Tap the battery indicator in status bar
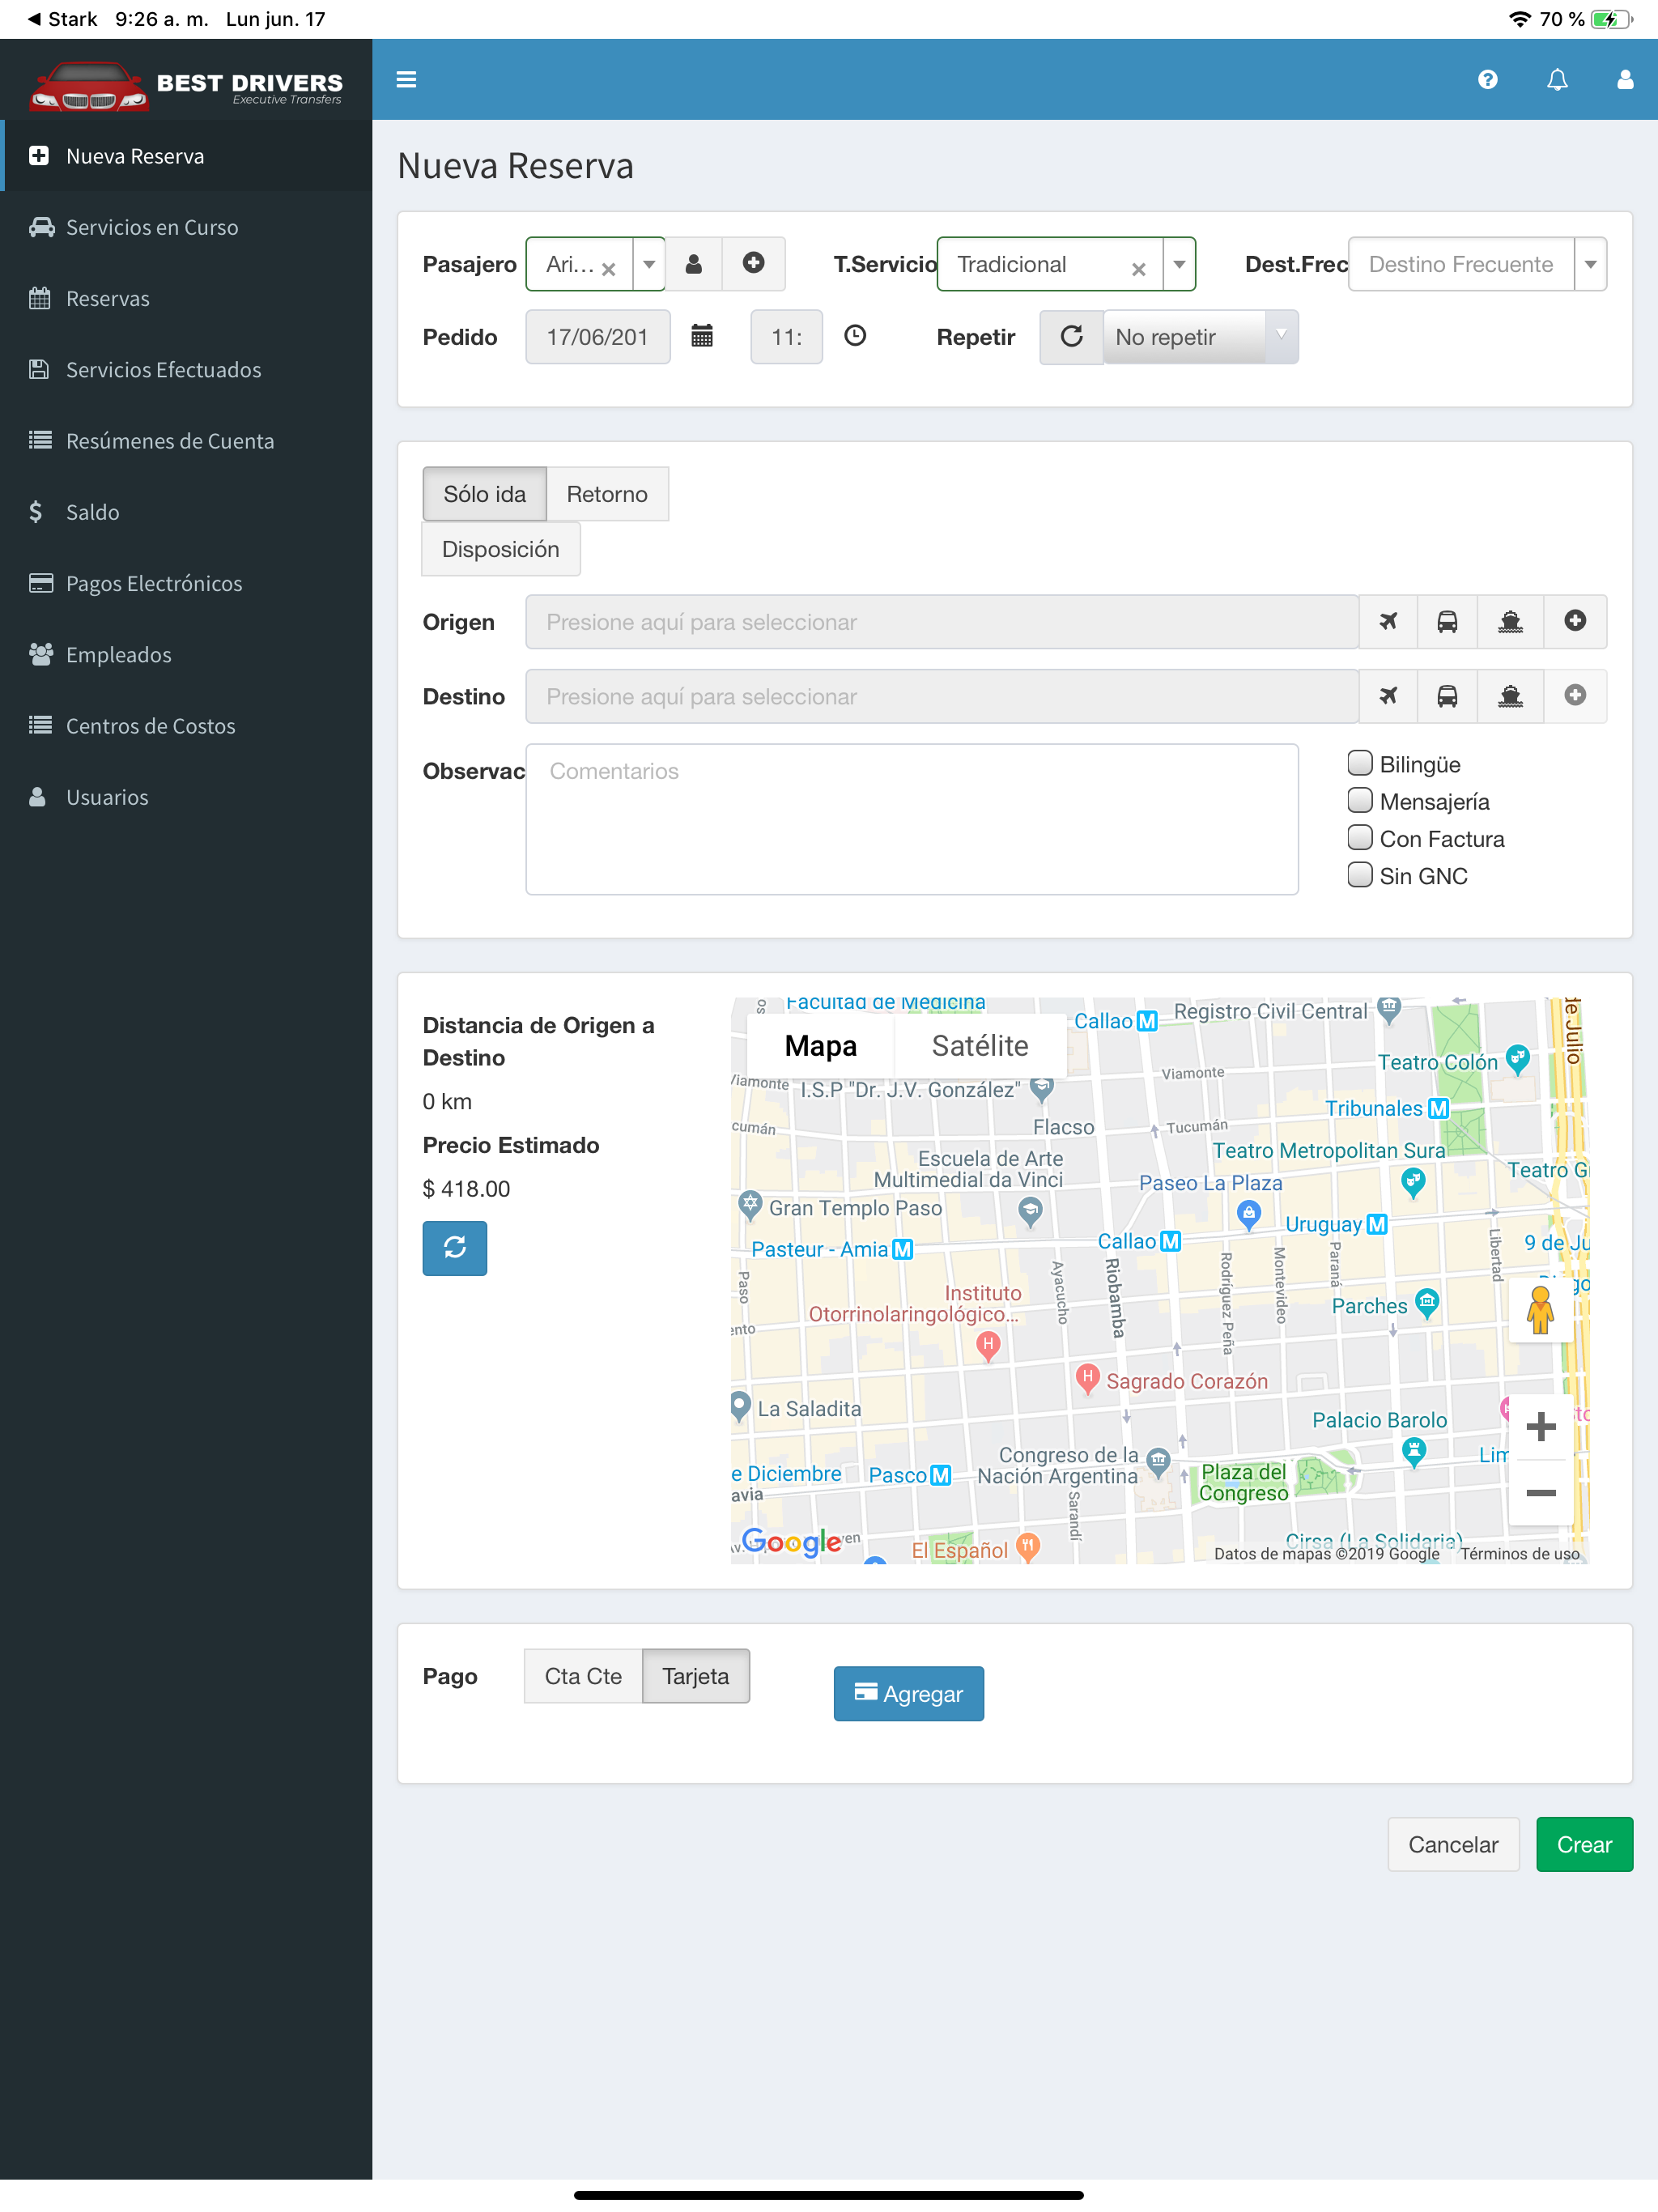Image resolution: width=1658 pixels, height=2212 pixels. (x=1612, y=19)
